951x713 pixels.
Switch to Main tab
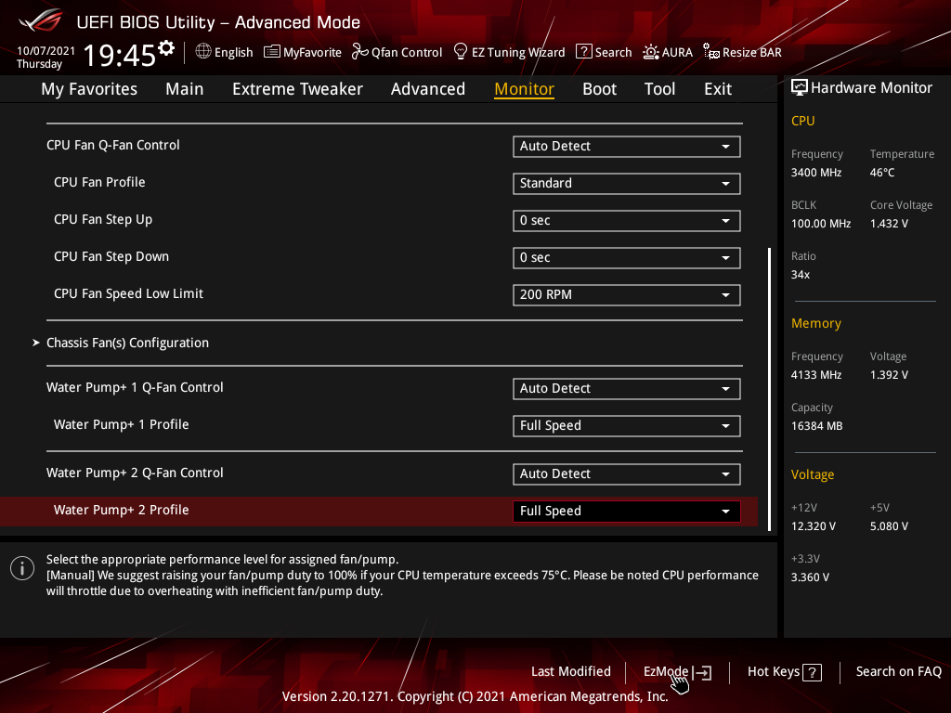point(185,89)
